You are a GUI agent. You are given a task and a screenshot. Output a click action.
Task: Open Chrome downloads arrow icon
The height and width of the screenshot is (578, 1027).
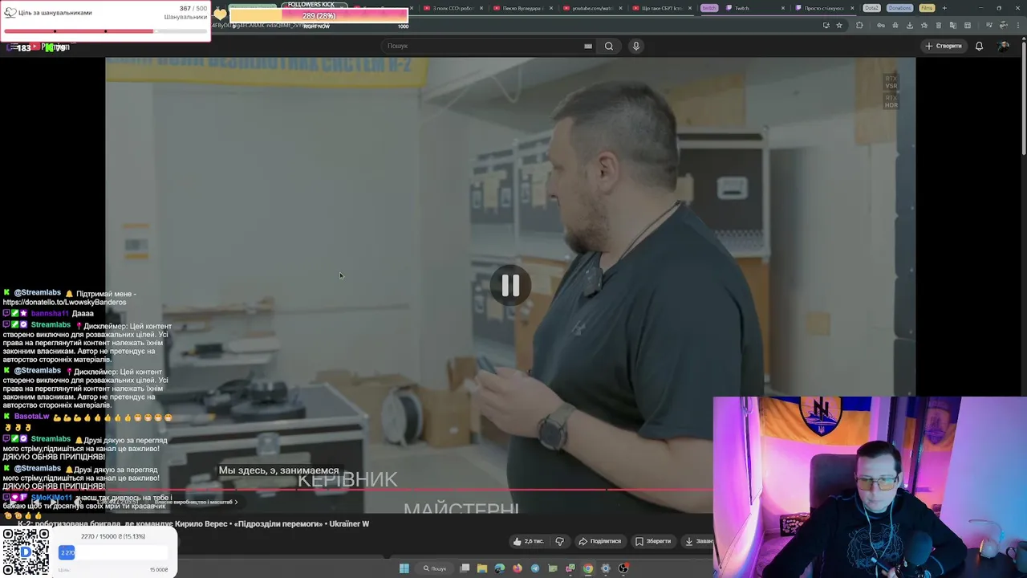(x=910, y=25)
